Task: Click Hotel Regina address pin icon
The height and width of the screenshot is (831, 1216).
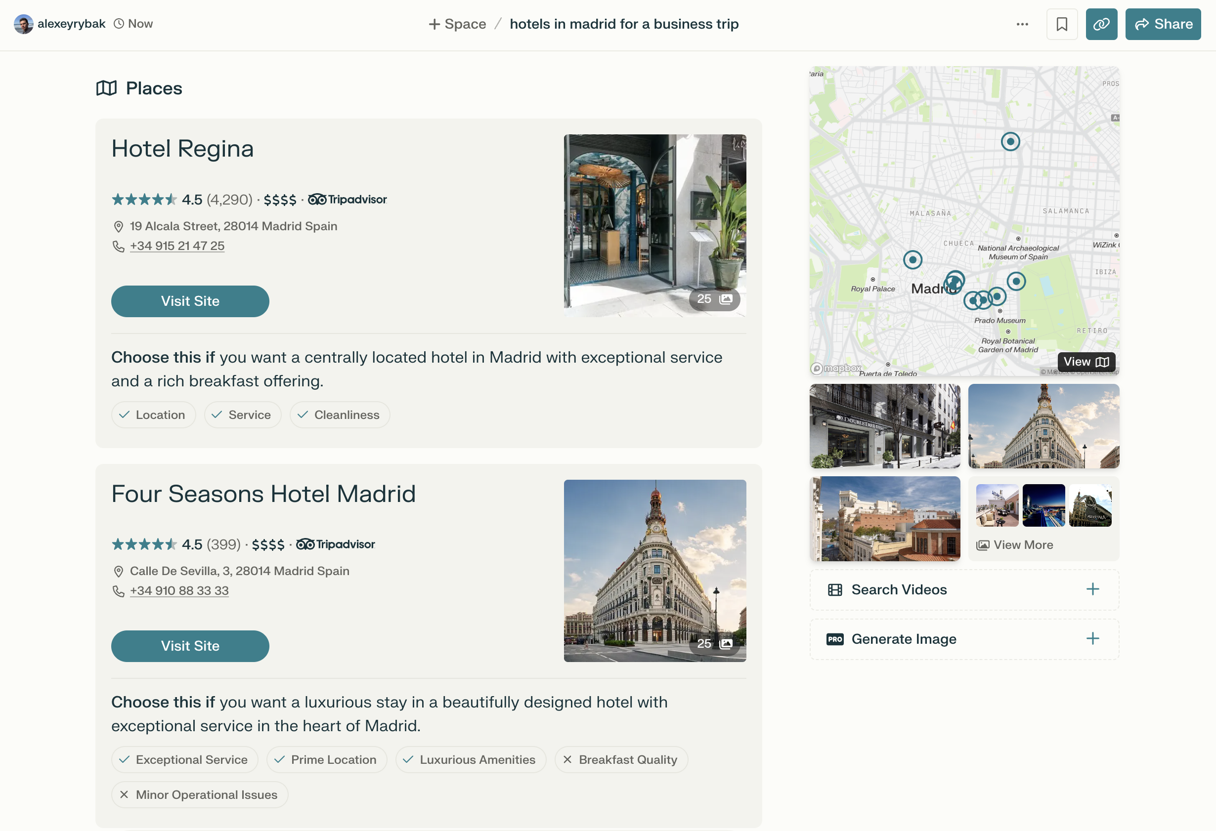Action: coord(118,226)
